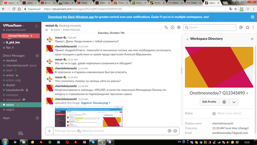The height and width of the screenshot is (145, 257).
Task: Open Skype from taskbar
Action: [93, 142]
